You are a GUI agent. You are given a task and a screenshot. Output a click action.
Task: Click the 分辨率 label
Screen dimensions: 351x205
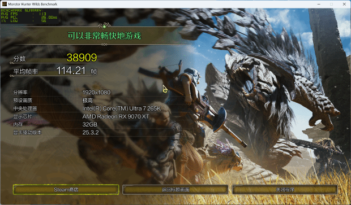(x=20, y=92)
